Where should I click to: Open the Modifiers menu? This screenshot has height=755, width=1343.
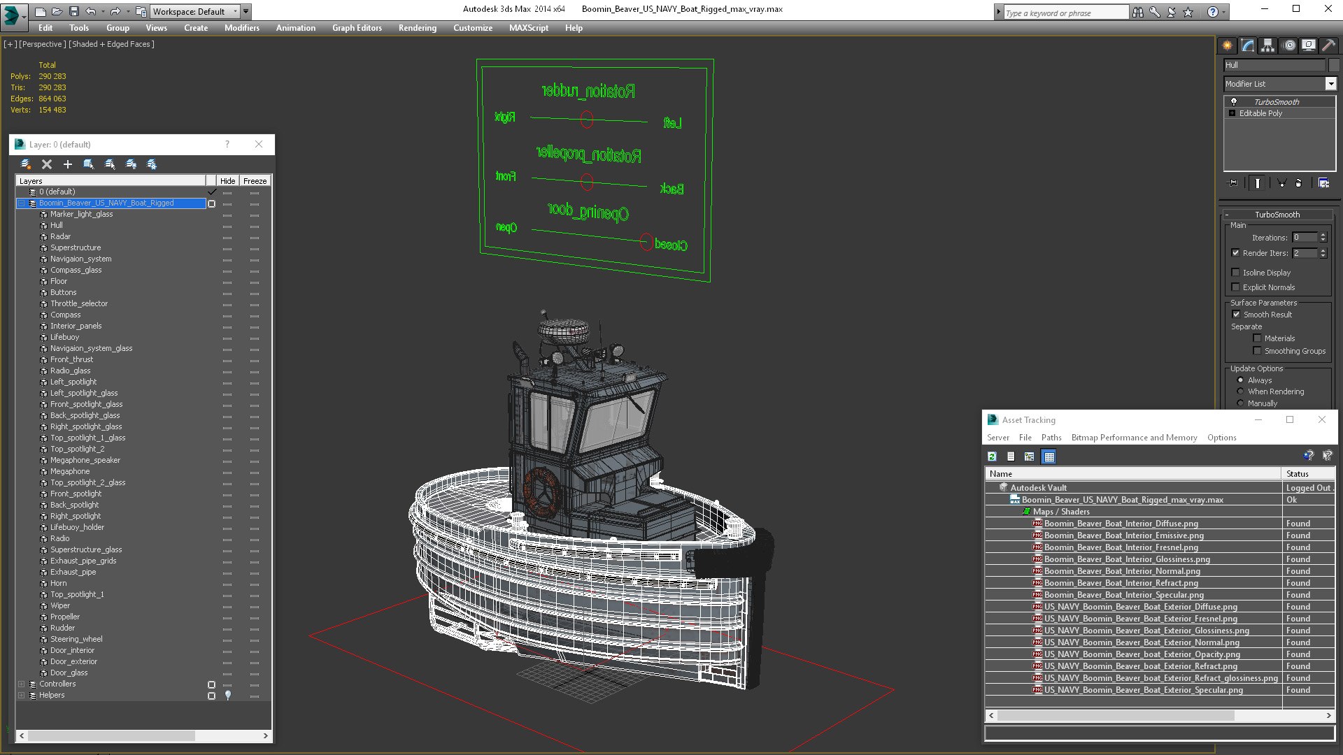click(x=241, y=28)
